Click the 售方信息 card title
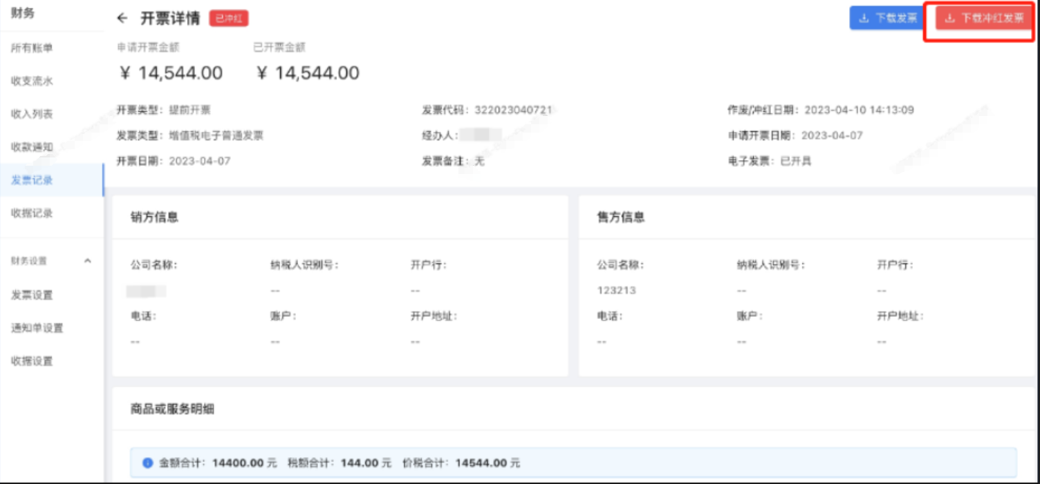 [x=621, y=217]
